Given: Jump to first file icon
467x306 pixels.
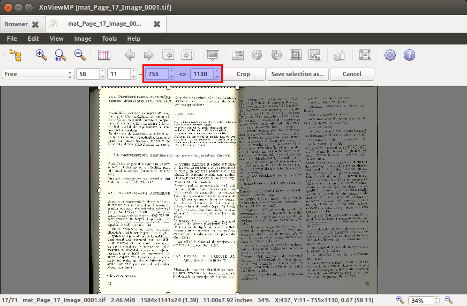Looking at the screenshot, I should coord(168,55).
